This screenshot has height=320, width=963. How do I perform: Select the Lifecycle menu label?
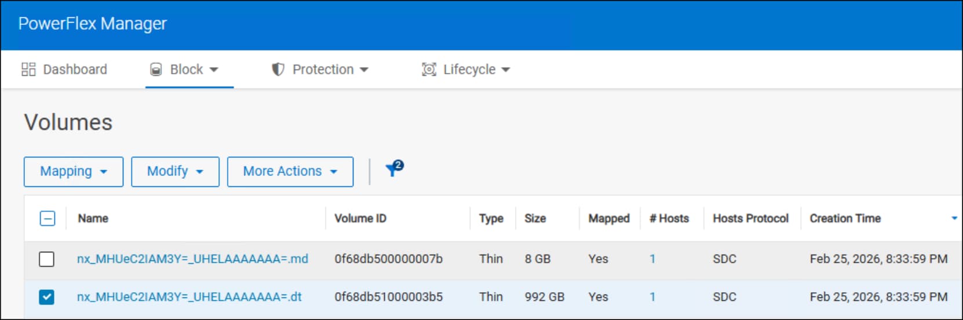469,69
